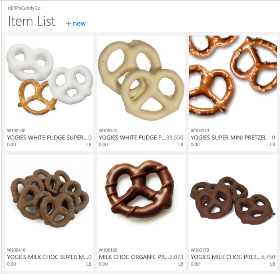Click the Item List page heading
This screenshot has width=280, height=274.
pos(32,21)
